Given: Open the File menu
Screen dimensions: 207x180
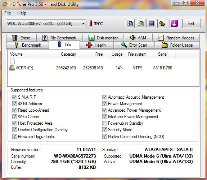Looking at the screenshot, I should pos(8,13).
